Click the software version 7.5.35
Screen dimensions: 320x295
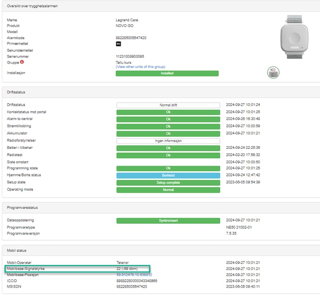point(231,233)
